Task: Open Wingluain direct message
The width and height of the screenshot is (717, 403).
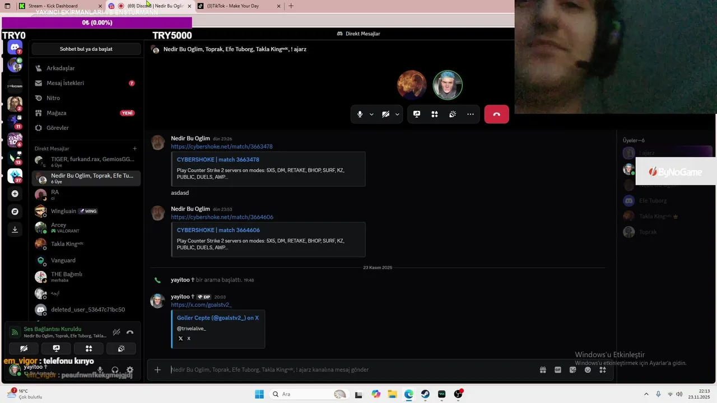Action: coord(86,211)
